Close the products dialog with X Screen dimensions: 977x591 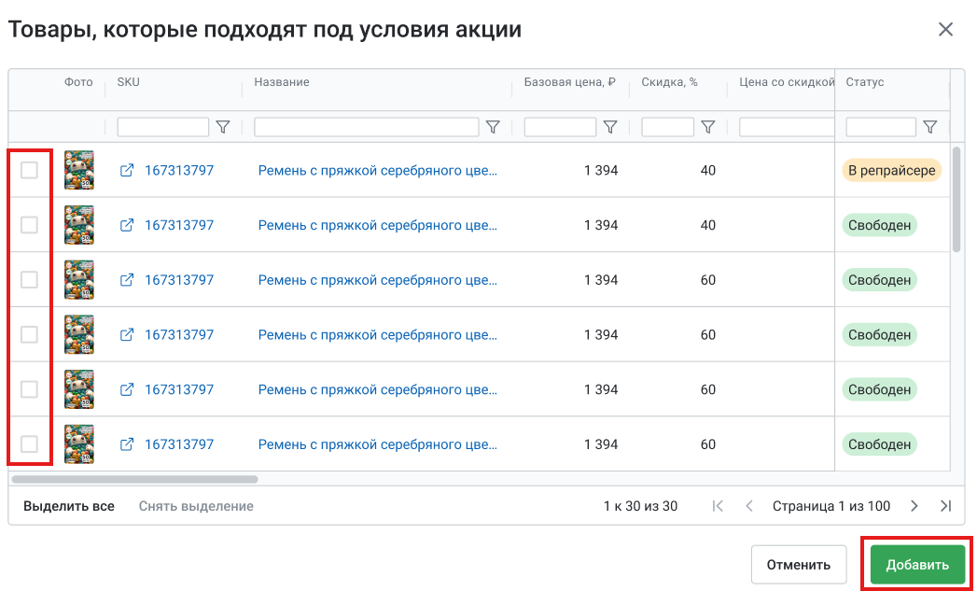(x=945, y=29)
